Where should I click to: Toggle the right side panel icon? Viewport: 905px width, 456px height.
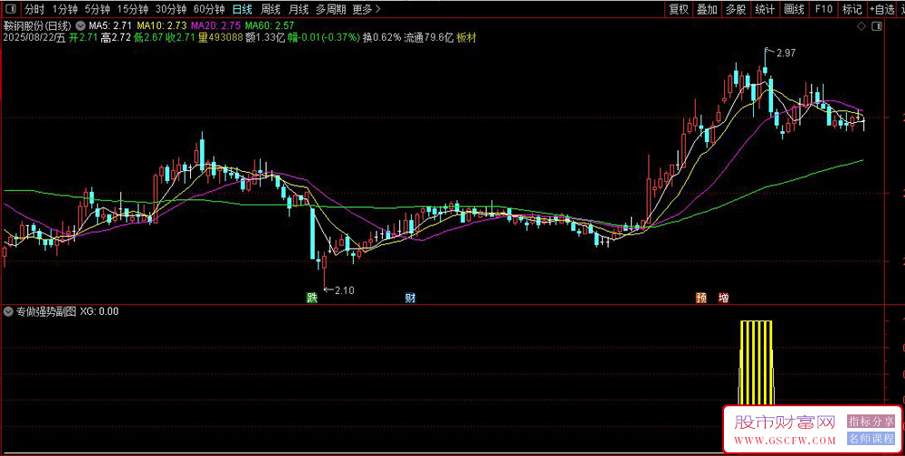pos(877,26)
